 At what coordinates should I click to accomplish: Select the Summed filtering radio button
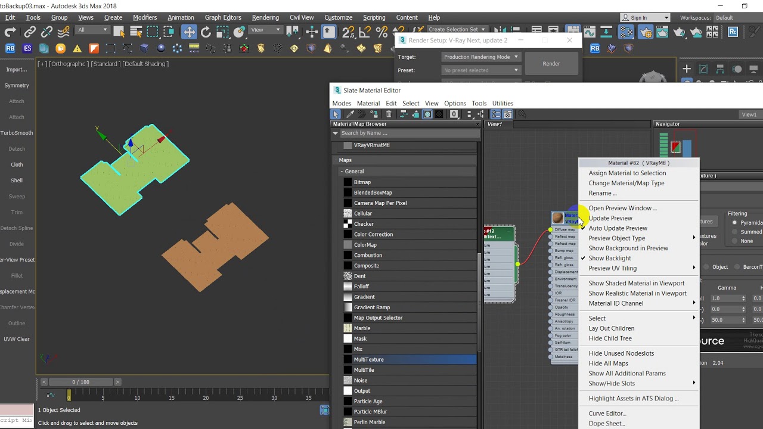click(x=735, y=232)
